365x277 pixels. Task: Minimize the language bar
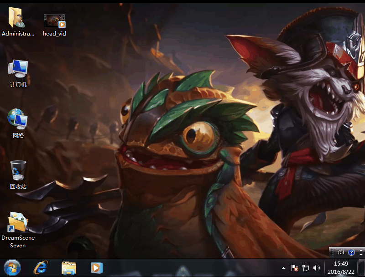361,250
